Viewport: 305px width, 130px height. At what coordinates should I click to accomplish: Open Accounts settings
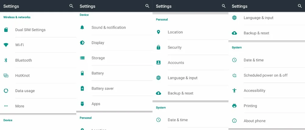(191, 63)
